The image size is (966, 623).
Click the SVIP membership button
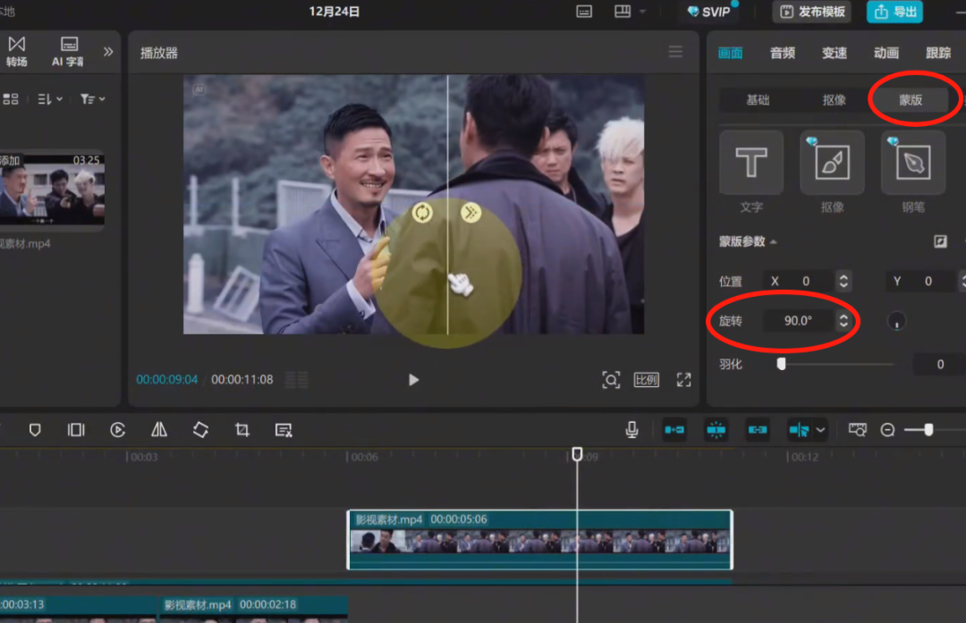(x=708, y=12)
